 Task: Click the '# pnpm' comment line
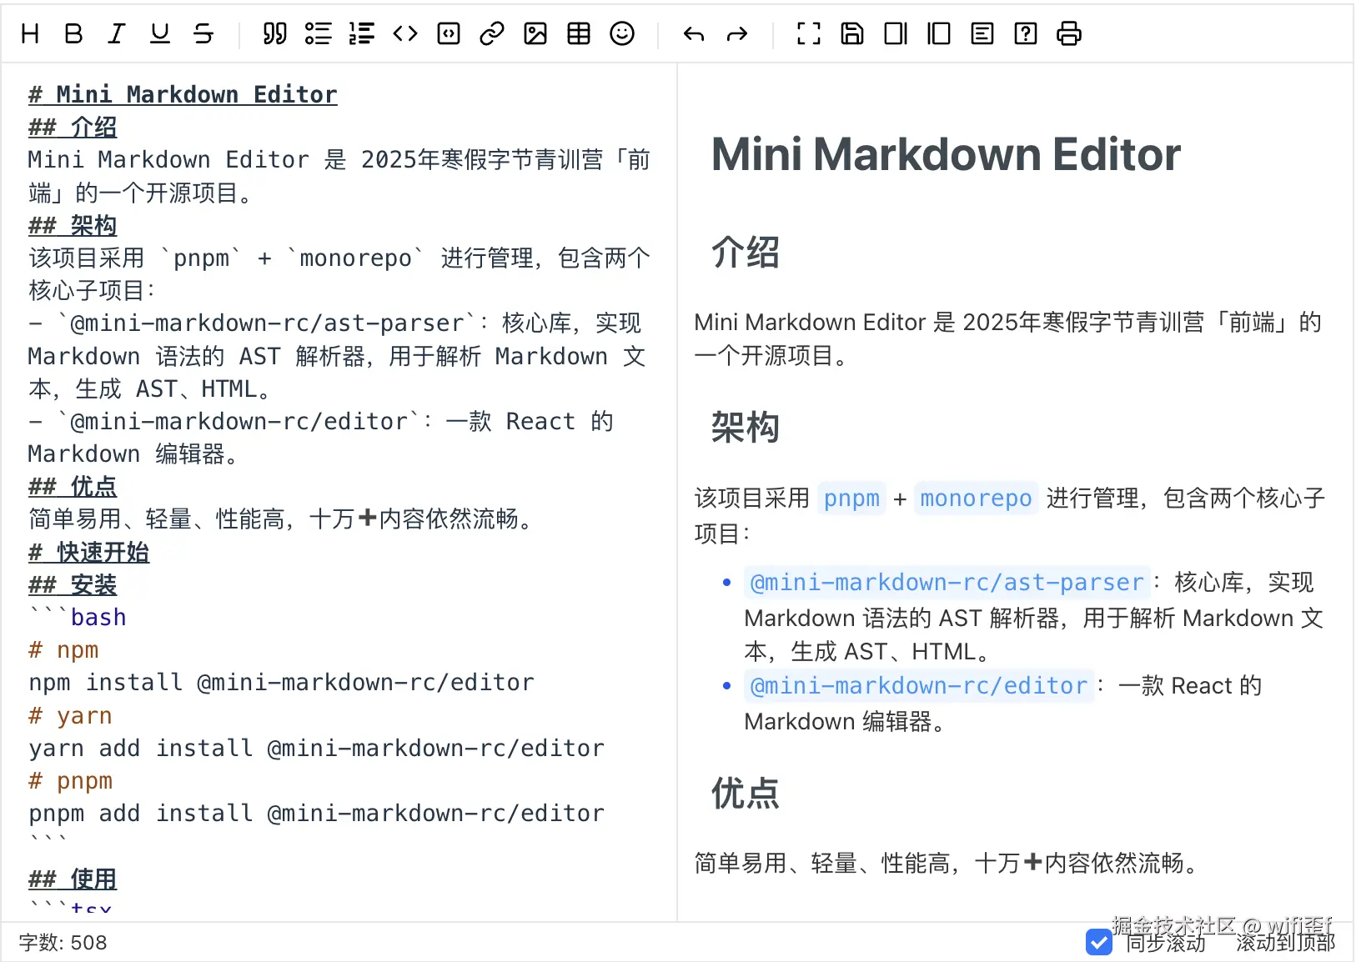tap(70, 780)
